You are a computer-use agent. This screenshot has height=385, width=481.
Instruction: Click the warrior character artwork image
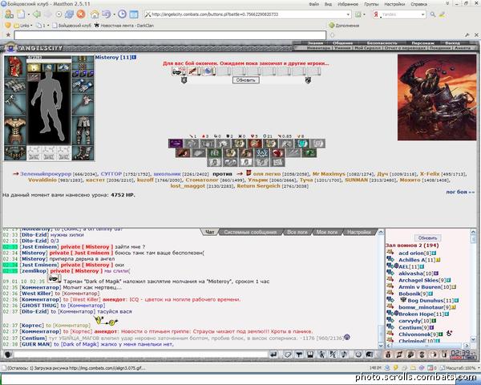pos(437,97)
